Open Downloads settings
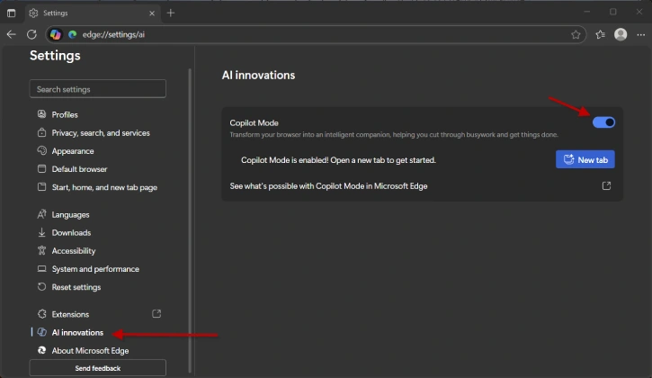The width and height of the screenshot is (652, 378). tap(71, 233)
